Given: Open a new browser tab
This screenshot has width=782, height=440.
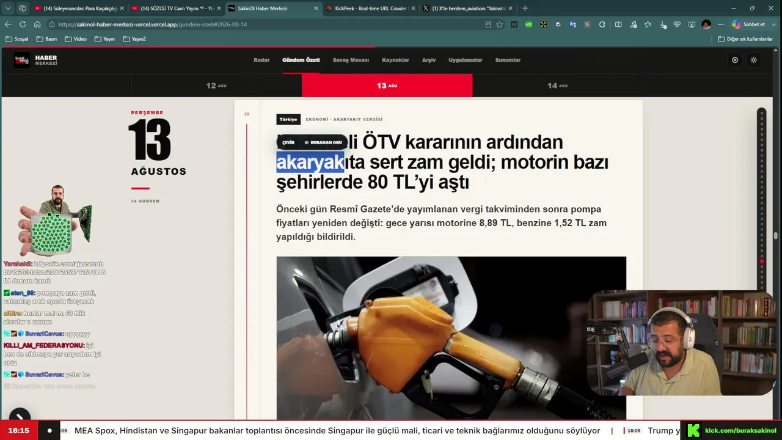Looking at the screenshot, I should 525,9.
